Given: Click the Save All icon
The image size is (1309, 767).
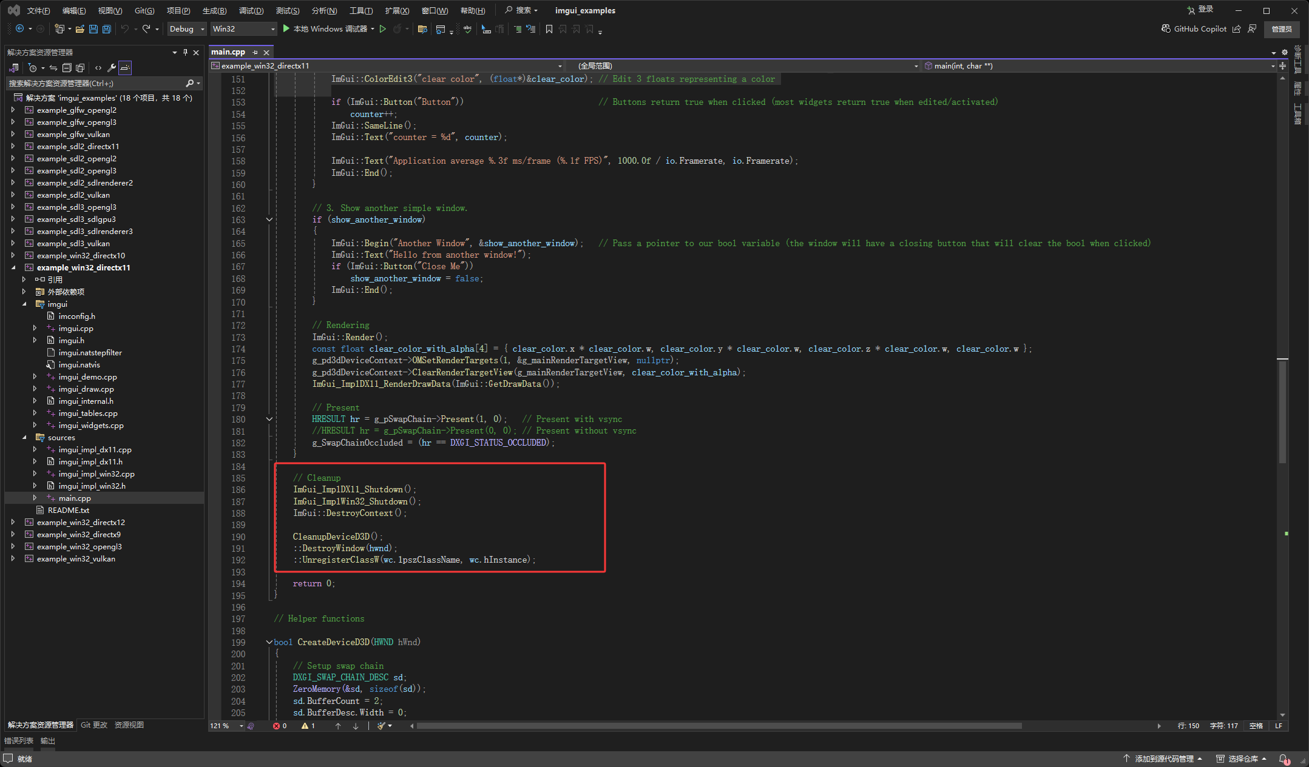Looking at the screenshot, I should [x=107, y=29].
